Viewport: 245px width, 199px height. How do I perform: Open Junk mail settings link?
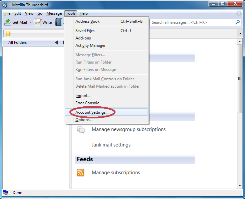111,145
